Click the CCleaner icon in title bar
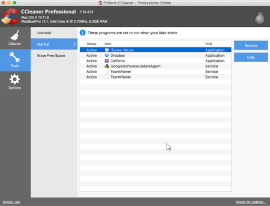Viewport: 270px width, 206px height. coord(100,3)
